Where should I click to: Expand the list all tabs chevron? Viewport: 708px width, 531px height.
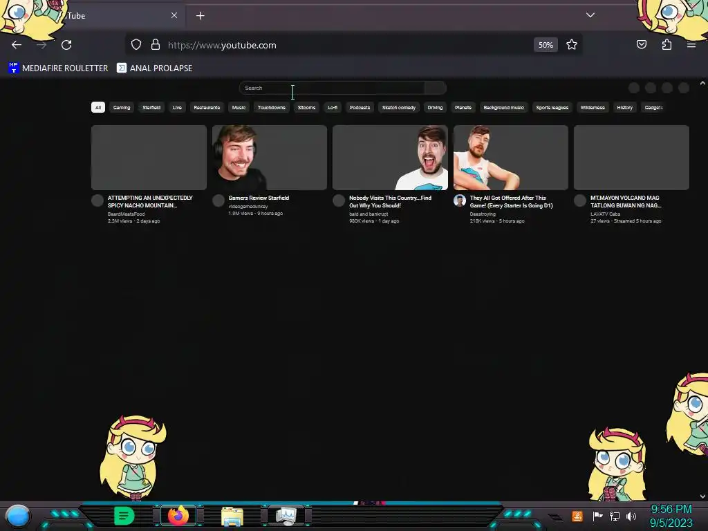pos(590,15)
